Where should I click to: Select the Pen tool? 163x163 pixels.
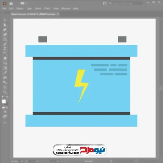coord(5,30)
